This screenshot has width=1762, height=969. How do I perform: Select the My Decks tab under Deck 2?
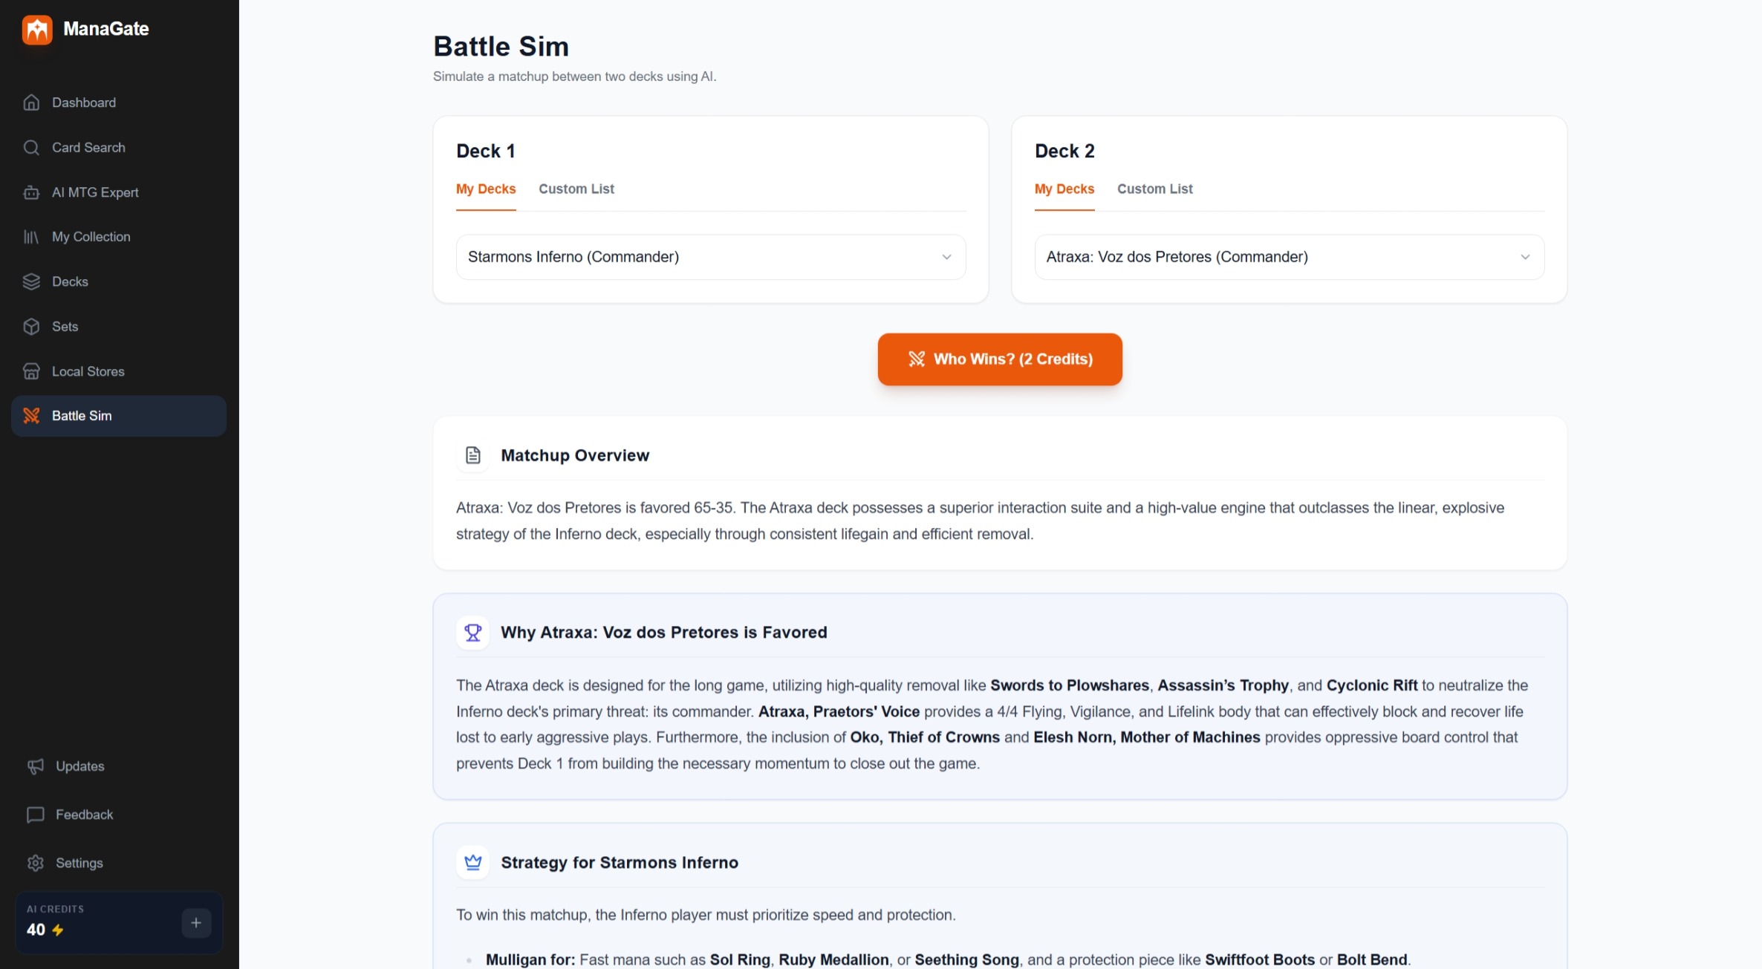tap(1064, 189)
